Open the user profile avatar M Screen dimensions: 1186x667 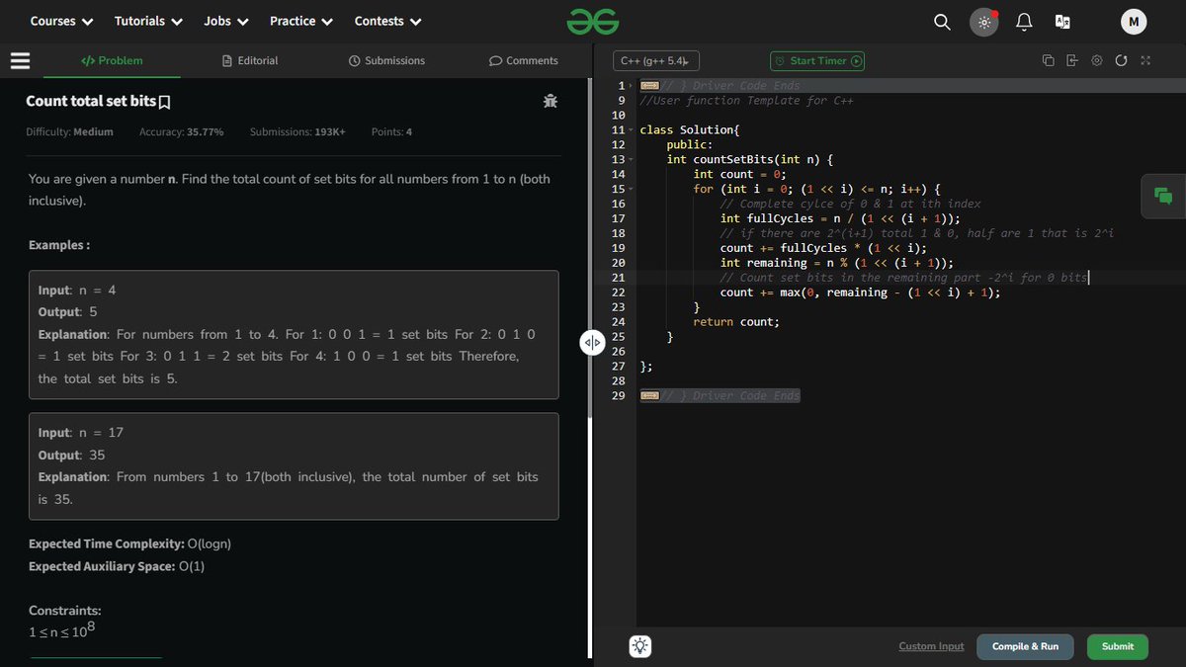pyautogui.click(x=1134, y=22)
